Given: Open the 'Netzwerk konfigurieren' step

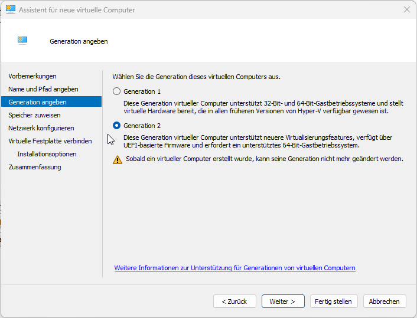Looking at the screenshot, I should click(x=41, y=128).
